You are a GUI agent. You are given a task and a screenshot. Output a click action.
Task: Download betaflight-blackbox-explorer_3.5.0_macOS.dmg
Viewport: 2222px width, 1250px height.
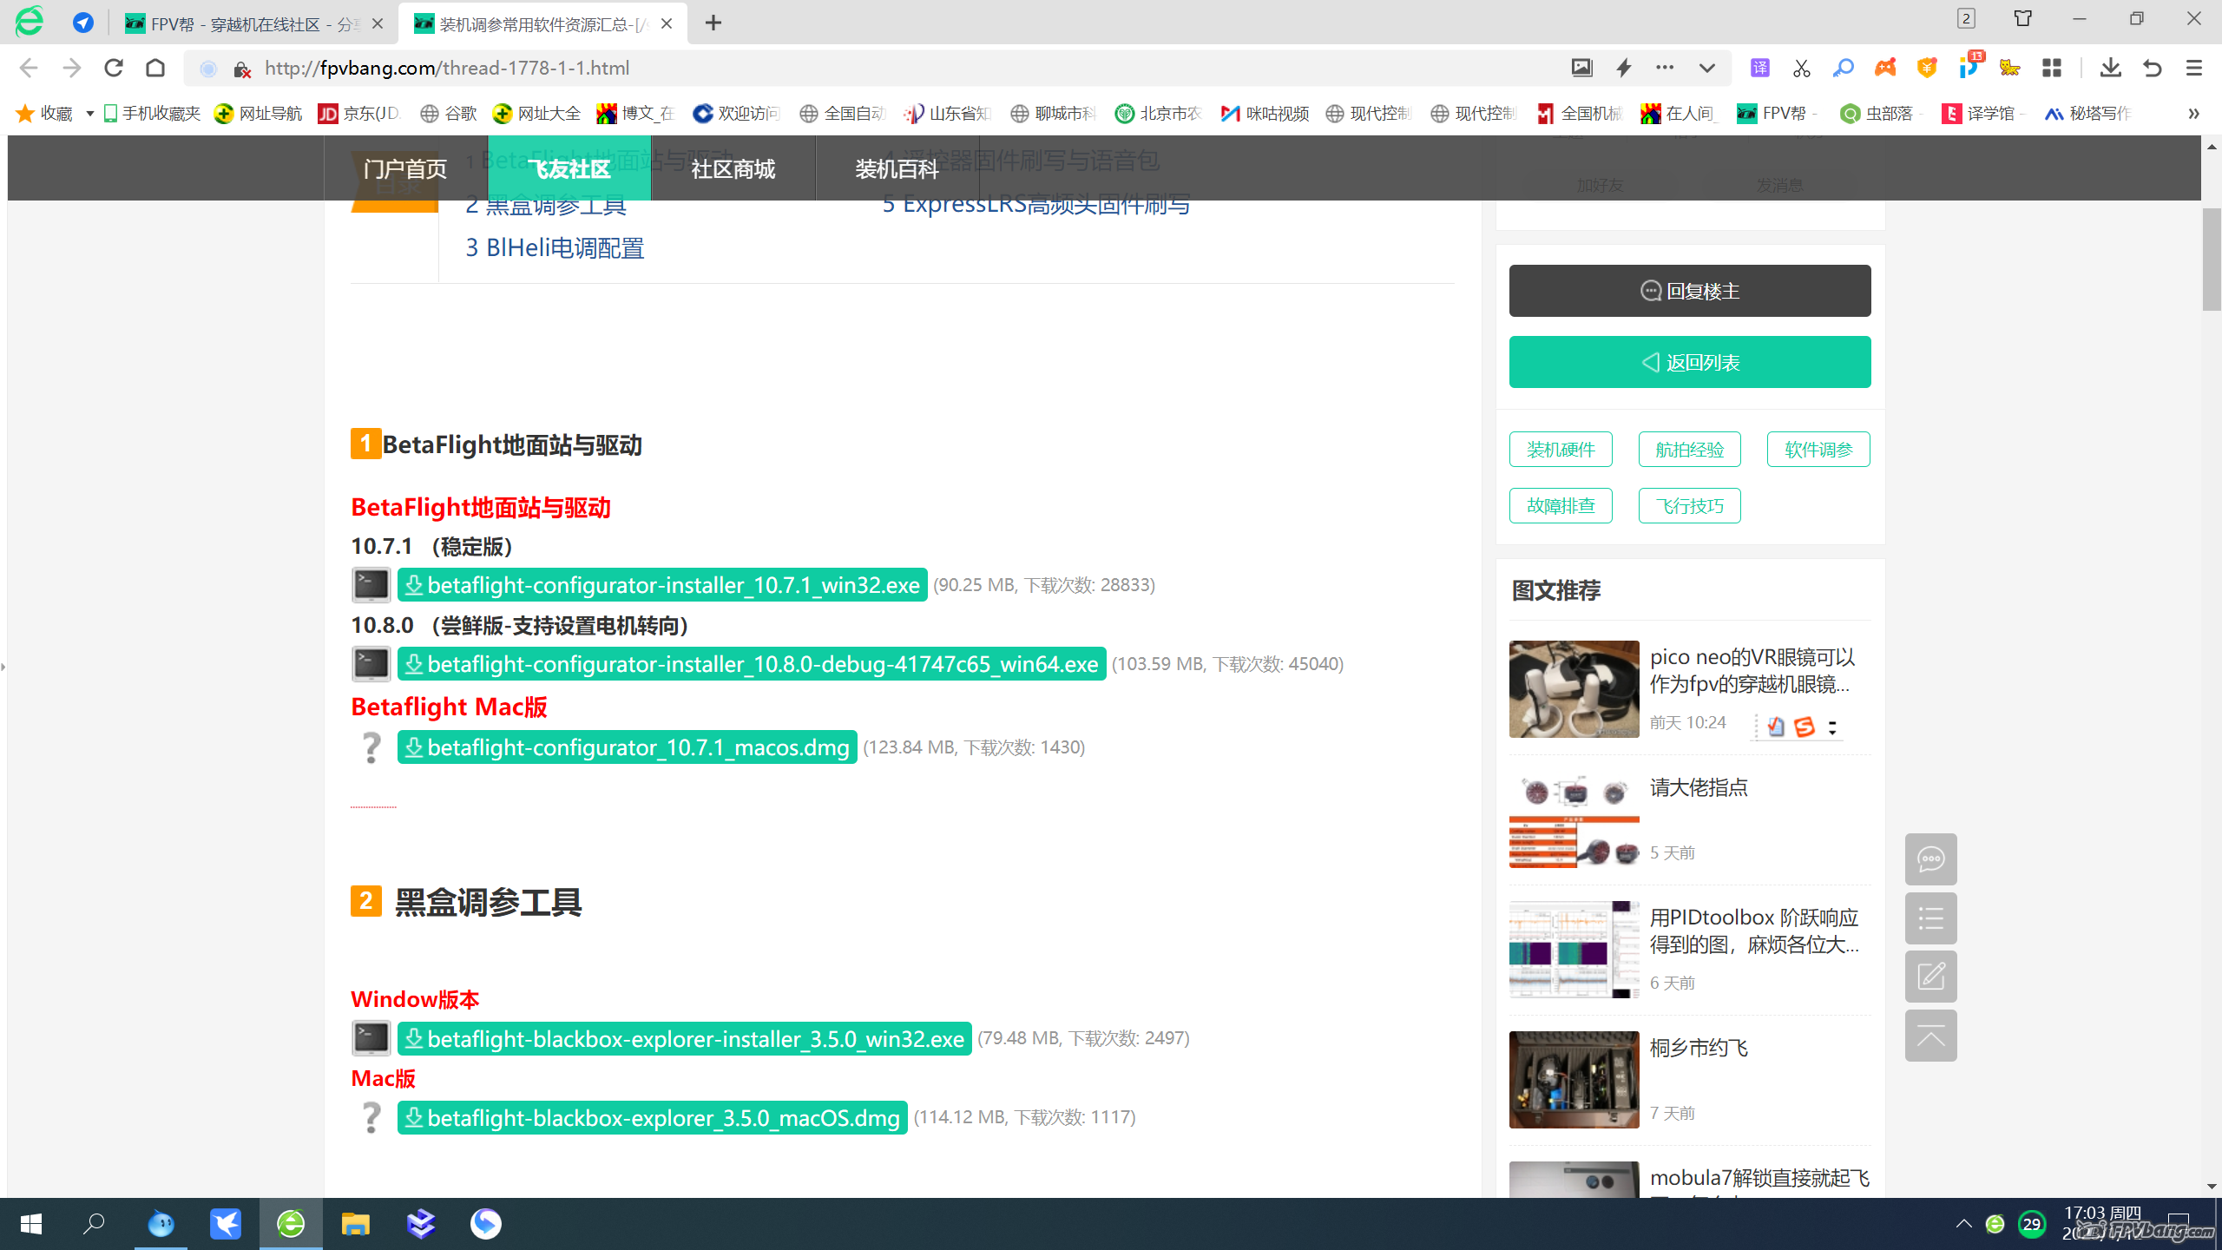coord(653,1118)
